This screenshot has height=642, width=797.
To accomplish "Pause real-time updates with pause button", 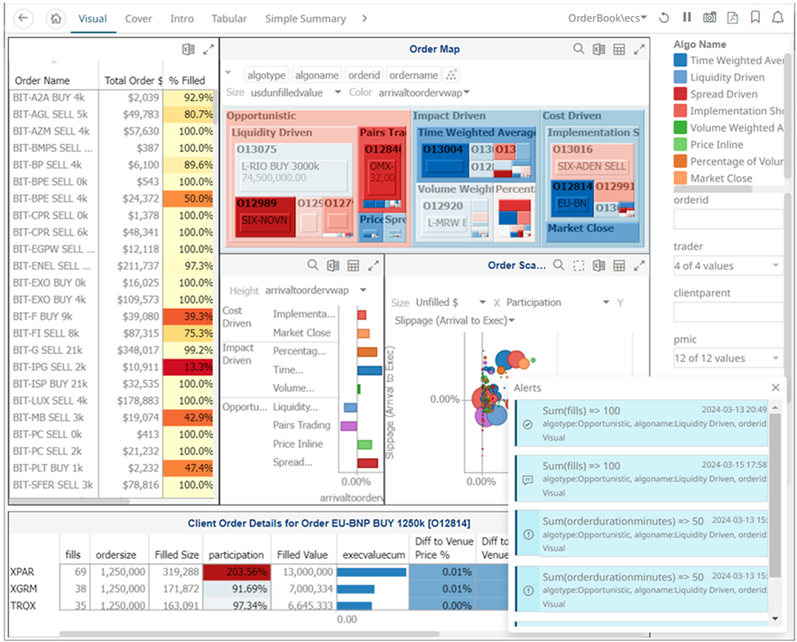I will coord(687,18).
